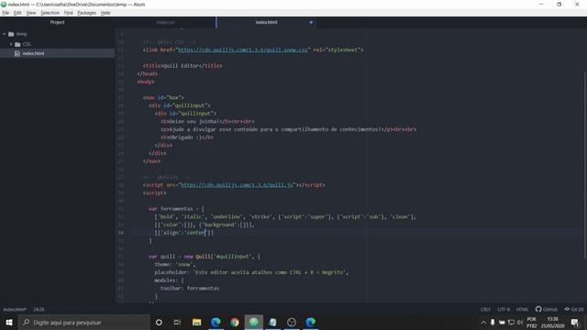This screenshot has width=587, height=330.
Task: Open Google Chrome from the taskbar
Action: (x=235, y=322)
